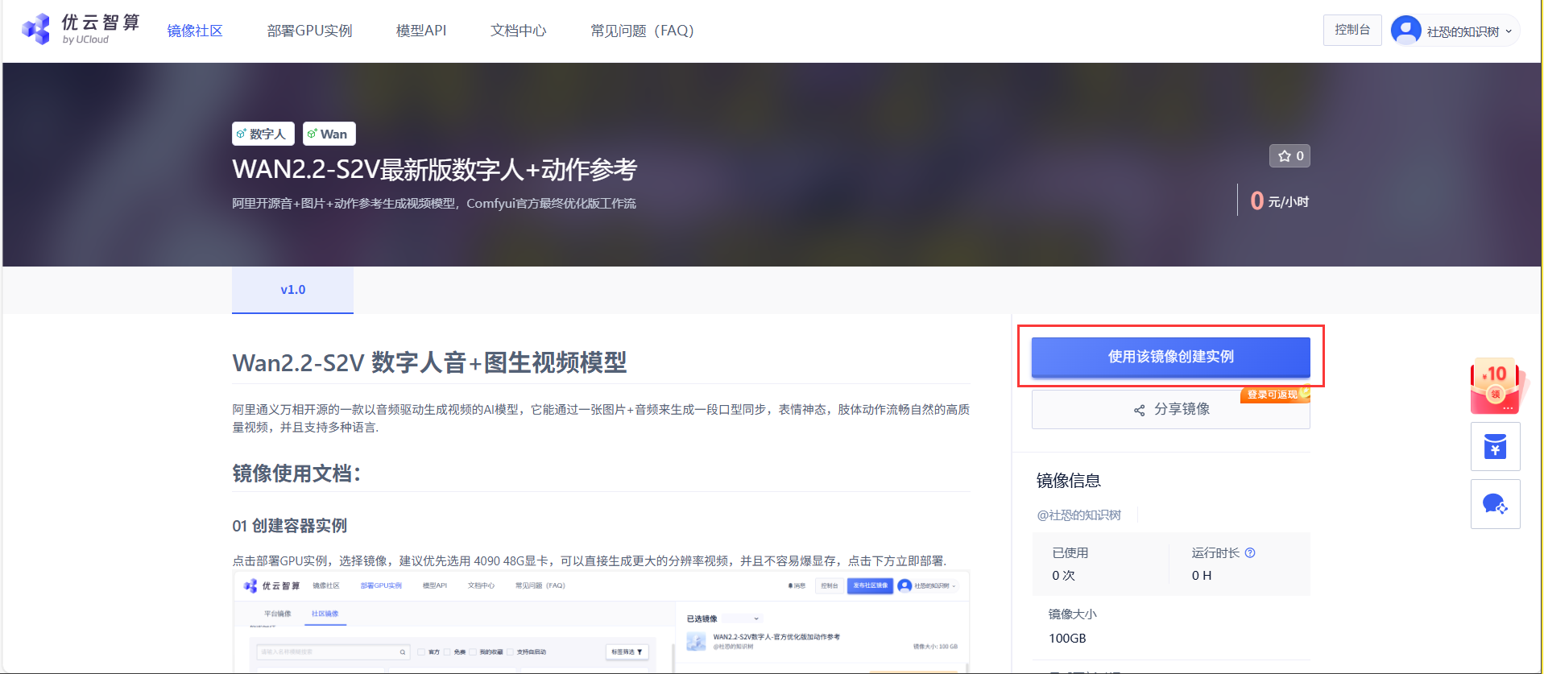Screen dimensions: 1544x674
Task: Click the help icon beside 运行时长
Action: 1250,553
